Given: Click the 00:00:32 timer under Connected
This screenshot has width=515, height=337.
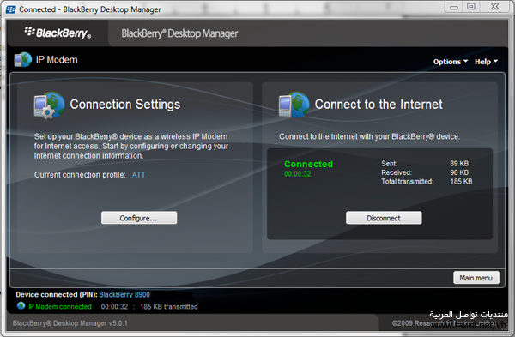Looking at the screenshot, I should [298, 174].
